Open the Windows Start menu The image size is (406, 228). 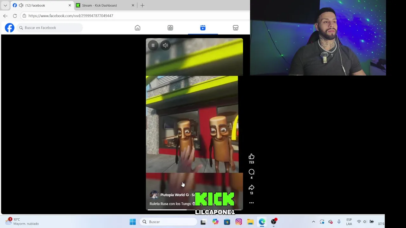pyautogui.click(x=133, y=222)
